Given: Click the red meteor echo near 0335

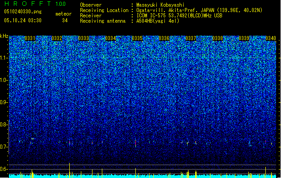Looking at the screenshot, I should click(x=136, y=143).
